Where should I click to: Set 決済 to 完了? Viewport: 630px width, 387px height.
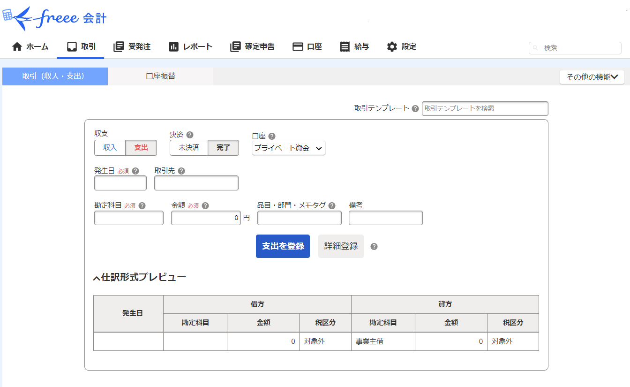tap(223, 147)
